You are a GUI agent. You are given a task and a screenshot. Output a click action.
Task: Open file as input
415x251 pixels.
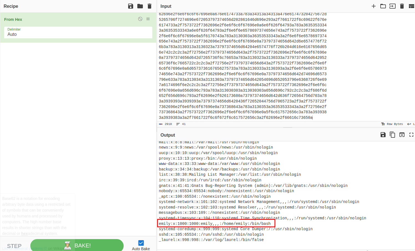click(393, 6)
